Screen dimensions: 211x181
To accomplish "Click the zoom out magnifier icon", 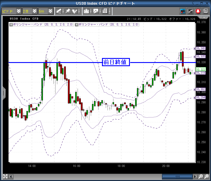I will (x=200, y=176).
